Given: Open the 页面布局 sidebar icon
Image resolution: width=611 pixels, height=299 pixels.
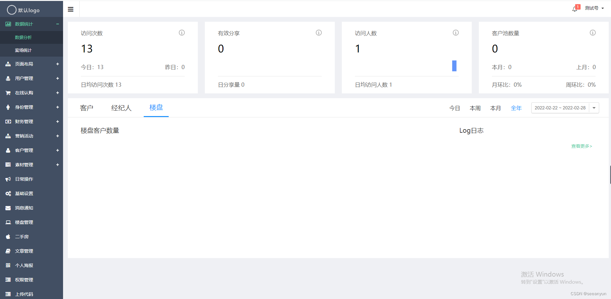Looking at the screenshot, I should [x=8, y=64].
